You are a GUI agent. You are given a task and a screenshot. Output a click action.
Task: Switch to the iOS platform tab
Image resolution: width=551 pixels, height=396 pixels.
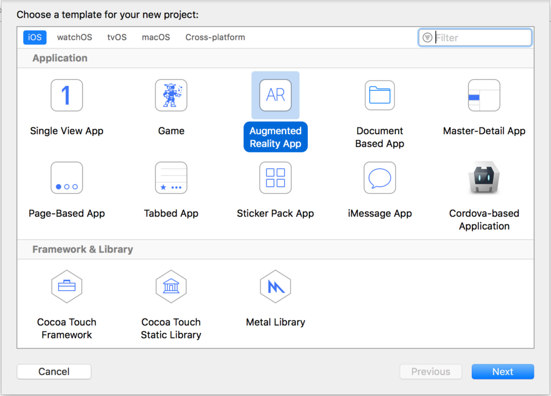click(35, 37)
